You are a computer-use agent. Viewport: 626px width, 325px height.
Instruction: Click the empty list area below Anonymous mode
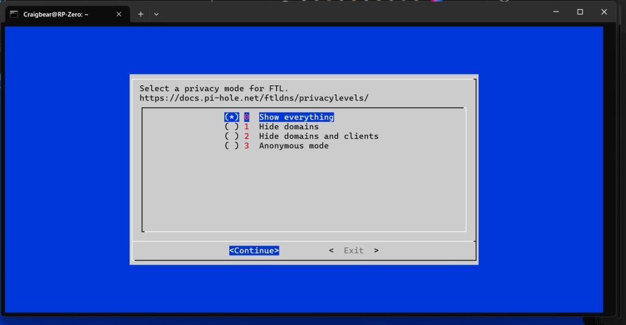[304, 189]
